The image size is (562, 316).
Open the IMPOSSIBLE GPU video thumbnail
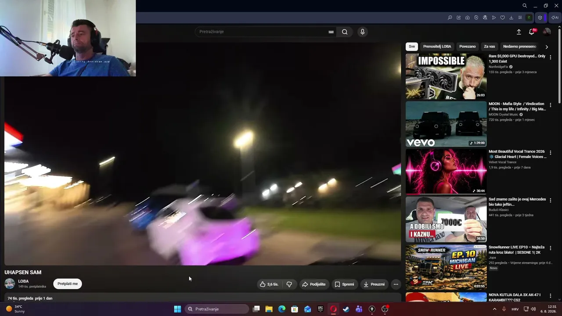446,76
